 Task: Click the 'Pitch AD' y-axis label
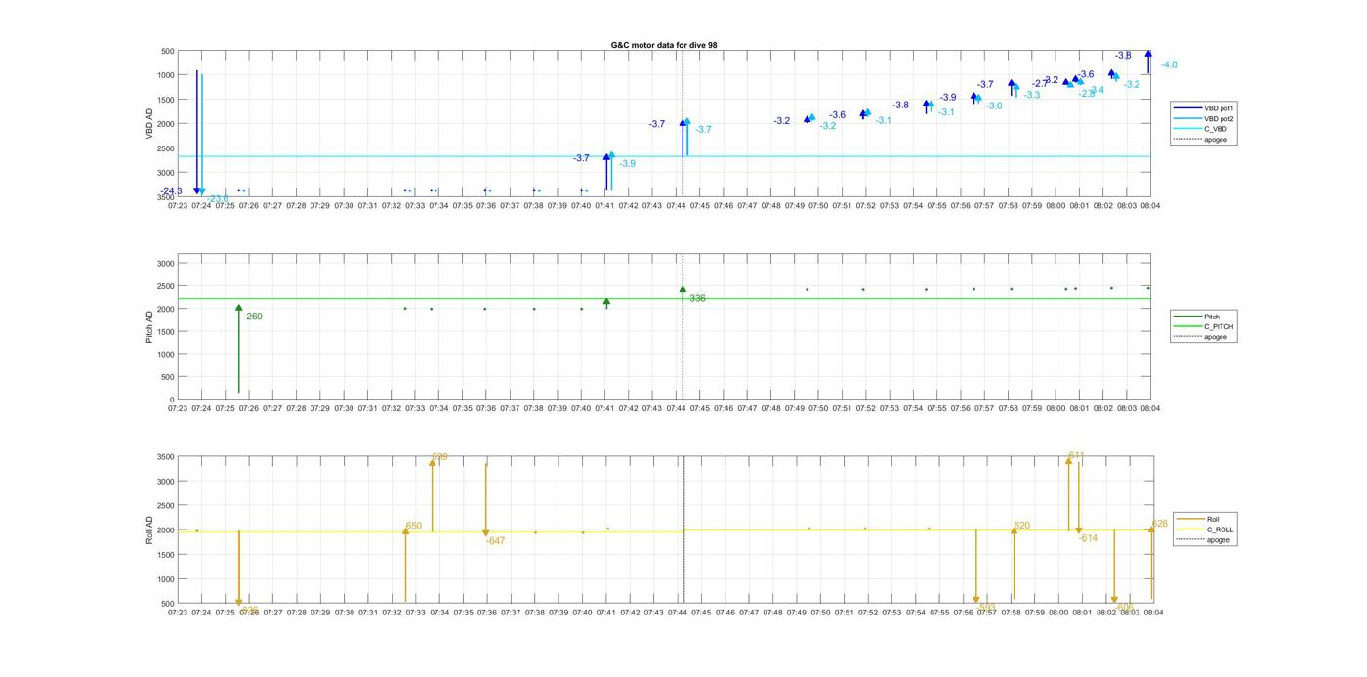(x=149, y=327)
